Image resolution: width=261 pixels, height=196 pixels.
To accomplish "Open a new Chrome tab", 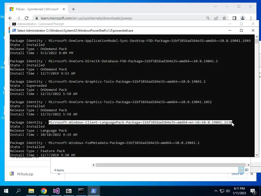I will click(x=73, y=9).
